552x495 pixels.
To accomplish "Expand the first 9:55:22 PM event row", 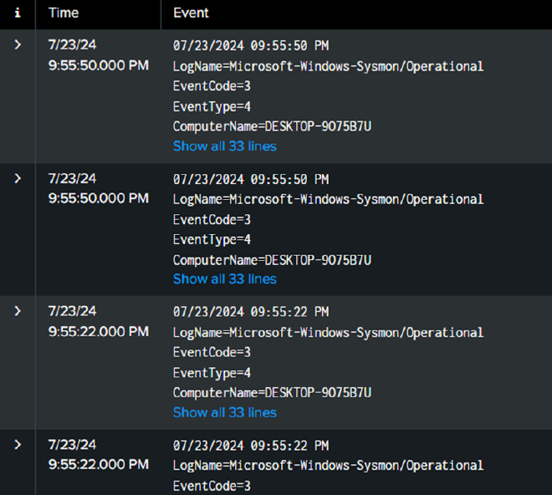I will tap(18, 311).
